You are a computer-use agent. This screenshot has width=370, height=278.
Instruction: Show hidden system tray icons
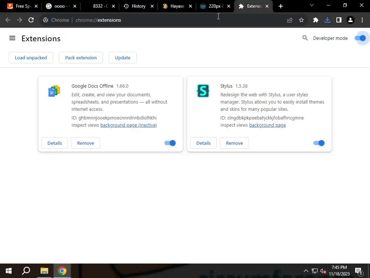(x=306, y=271)
